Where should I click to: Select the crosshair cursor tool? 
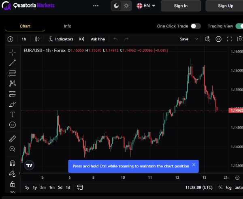pyautogui.click(x=13, y=53)
